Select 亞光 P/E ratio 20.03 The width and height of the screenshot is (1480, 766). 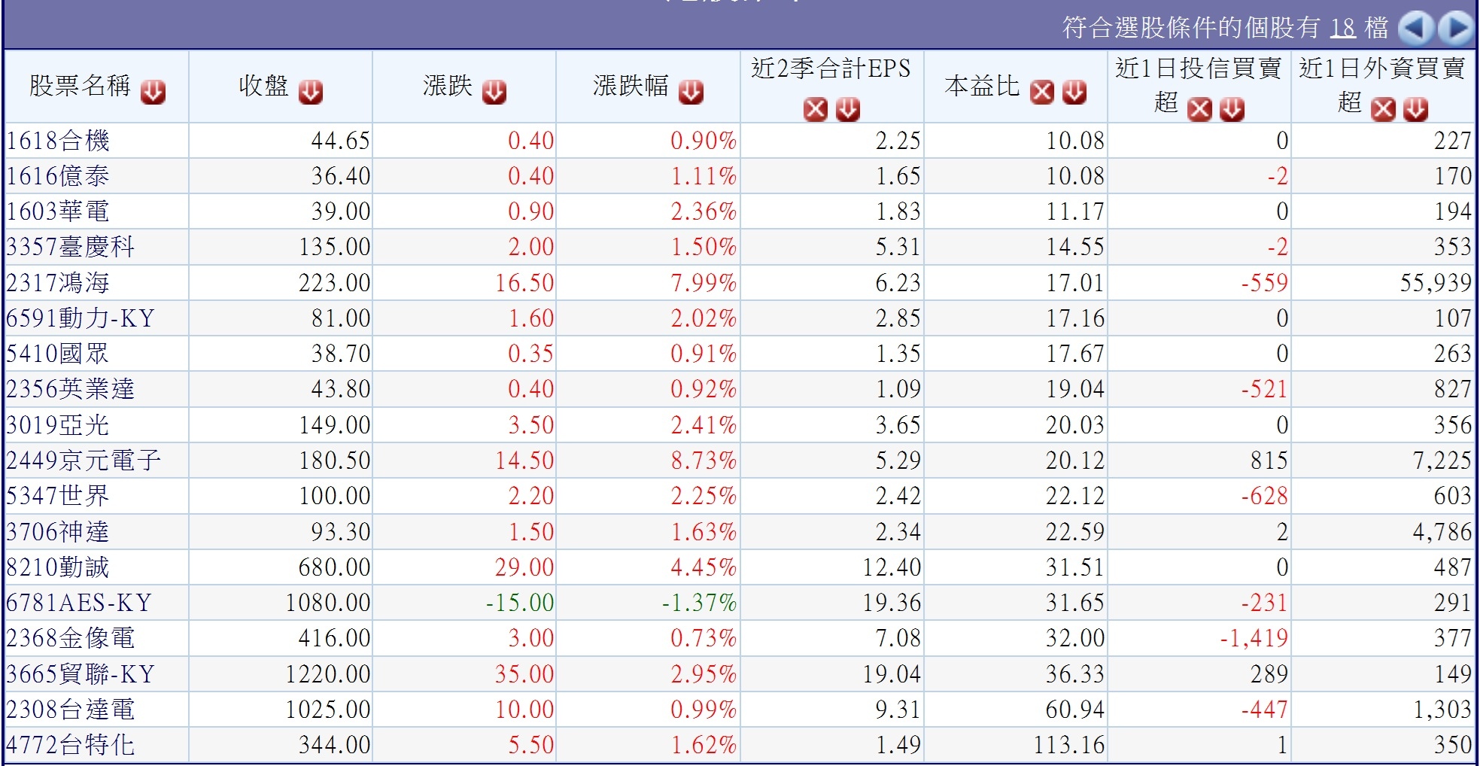[1075, 425]
